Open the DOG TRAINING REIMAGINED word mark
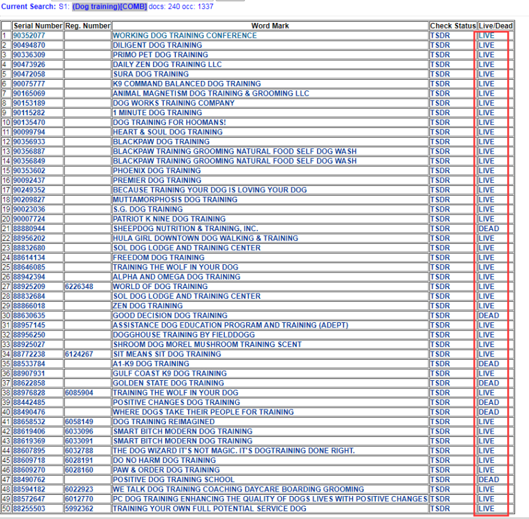529x519 pixels. point(164,422)
